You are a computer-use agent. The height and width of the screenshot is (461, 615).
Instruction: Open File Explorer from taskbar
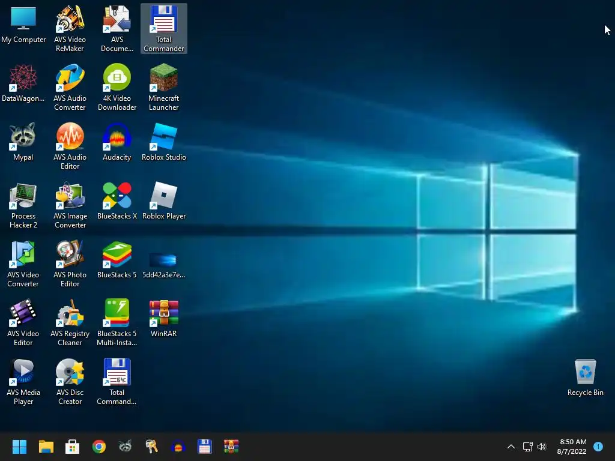46,447
